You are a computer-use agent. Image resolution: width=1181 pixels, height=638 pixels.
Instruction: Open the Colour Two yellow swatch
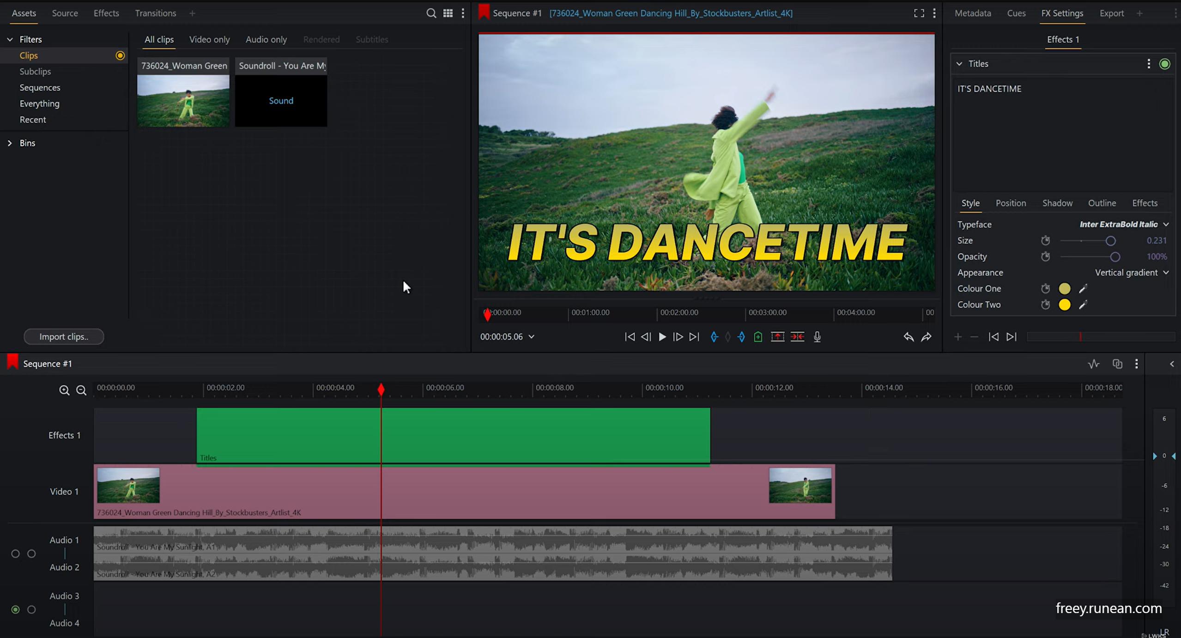pos(1064,305)
